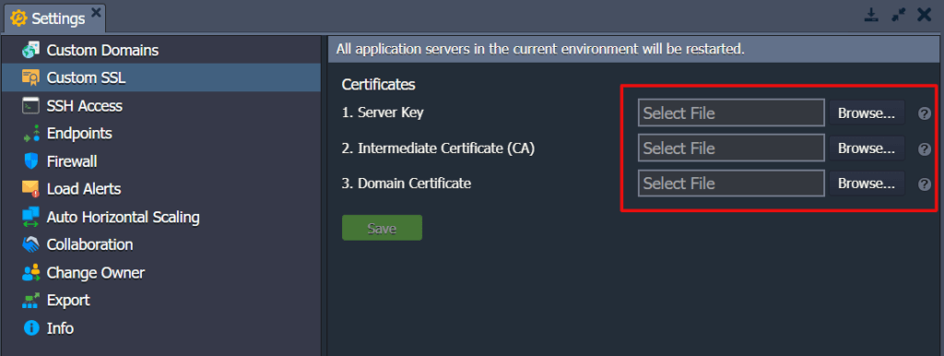Open the Info section in the sidebar
The height and width of the screenshot is (356, 944).
48,328
